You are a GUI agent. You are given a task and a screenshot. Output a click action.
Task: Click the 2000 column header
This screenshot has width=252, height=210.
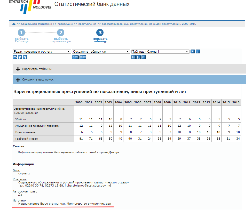pyautogui.click(x=79, y=102)
